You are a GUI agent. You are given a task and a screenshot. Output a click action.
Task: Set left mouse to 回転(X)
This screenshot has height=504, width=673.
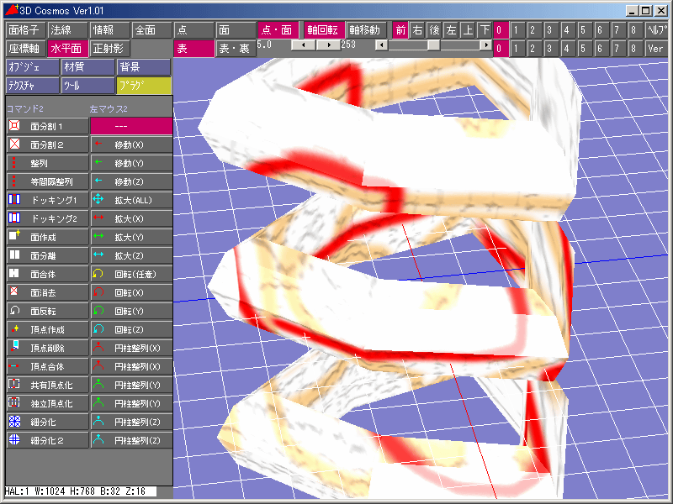click(131, 292)
